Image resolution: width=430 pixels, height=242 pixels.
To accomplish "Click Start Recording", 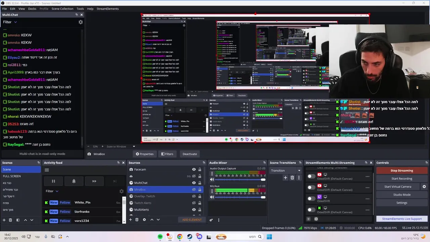I will [402, 178].
